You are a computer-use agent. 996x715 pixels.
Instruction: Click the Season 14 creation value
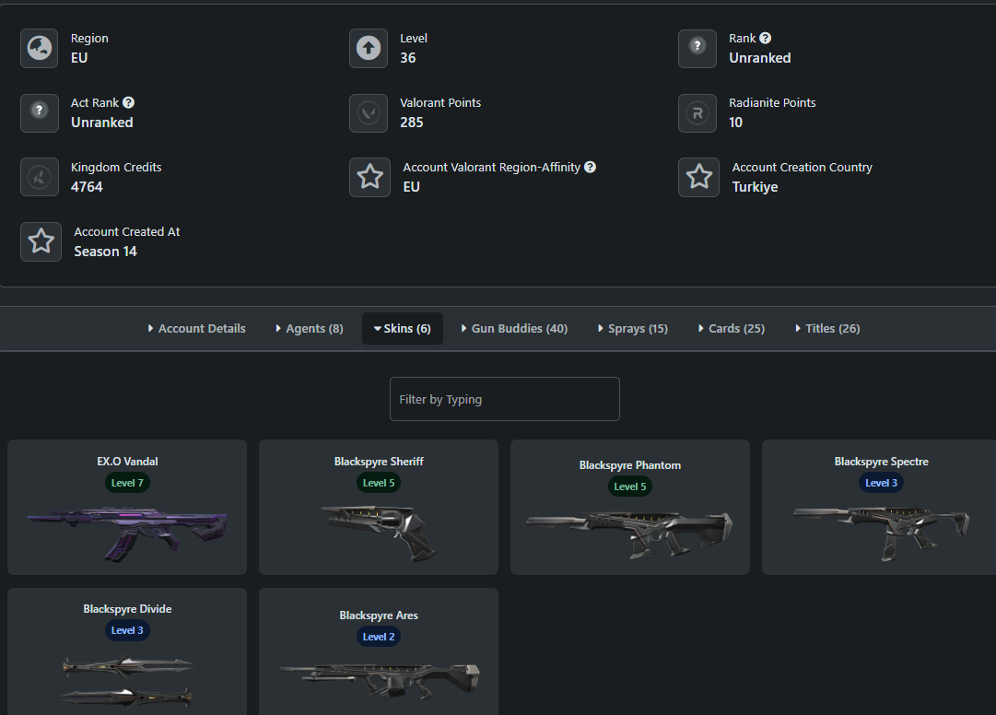(105, 252)
